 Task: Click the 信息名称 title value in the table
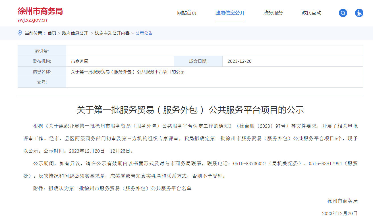[x=128, y=72]
